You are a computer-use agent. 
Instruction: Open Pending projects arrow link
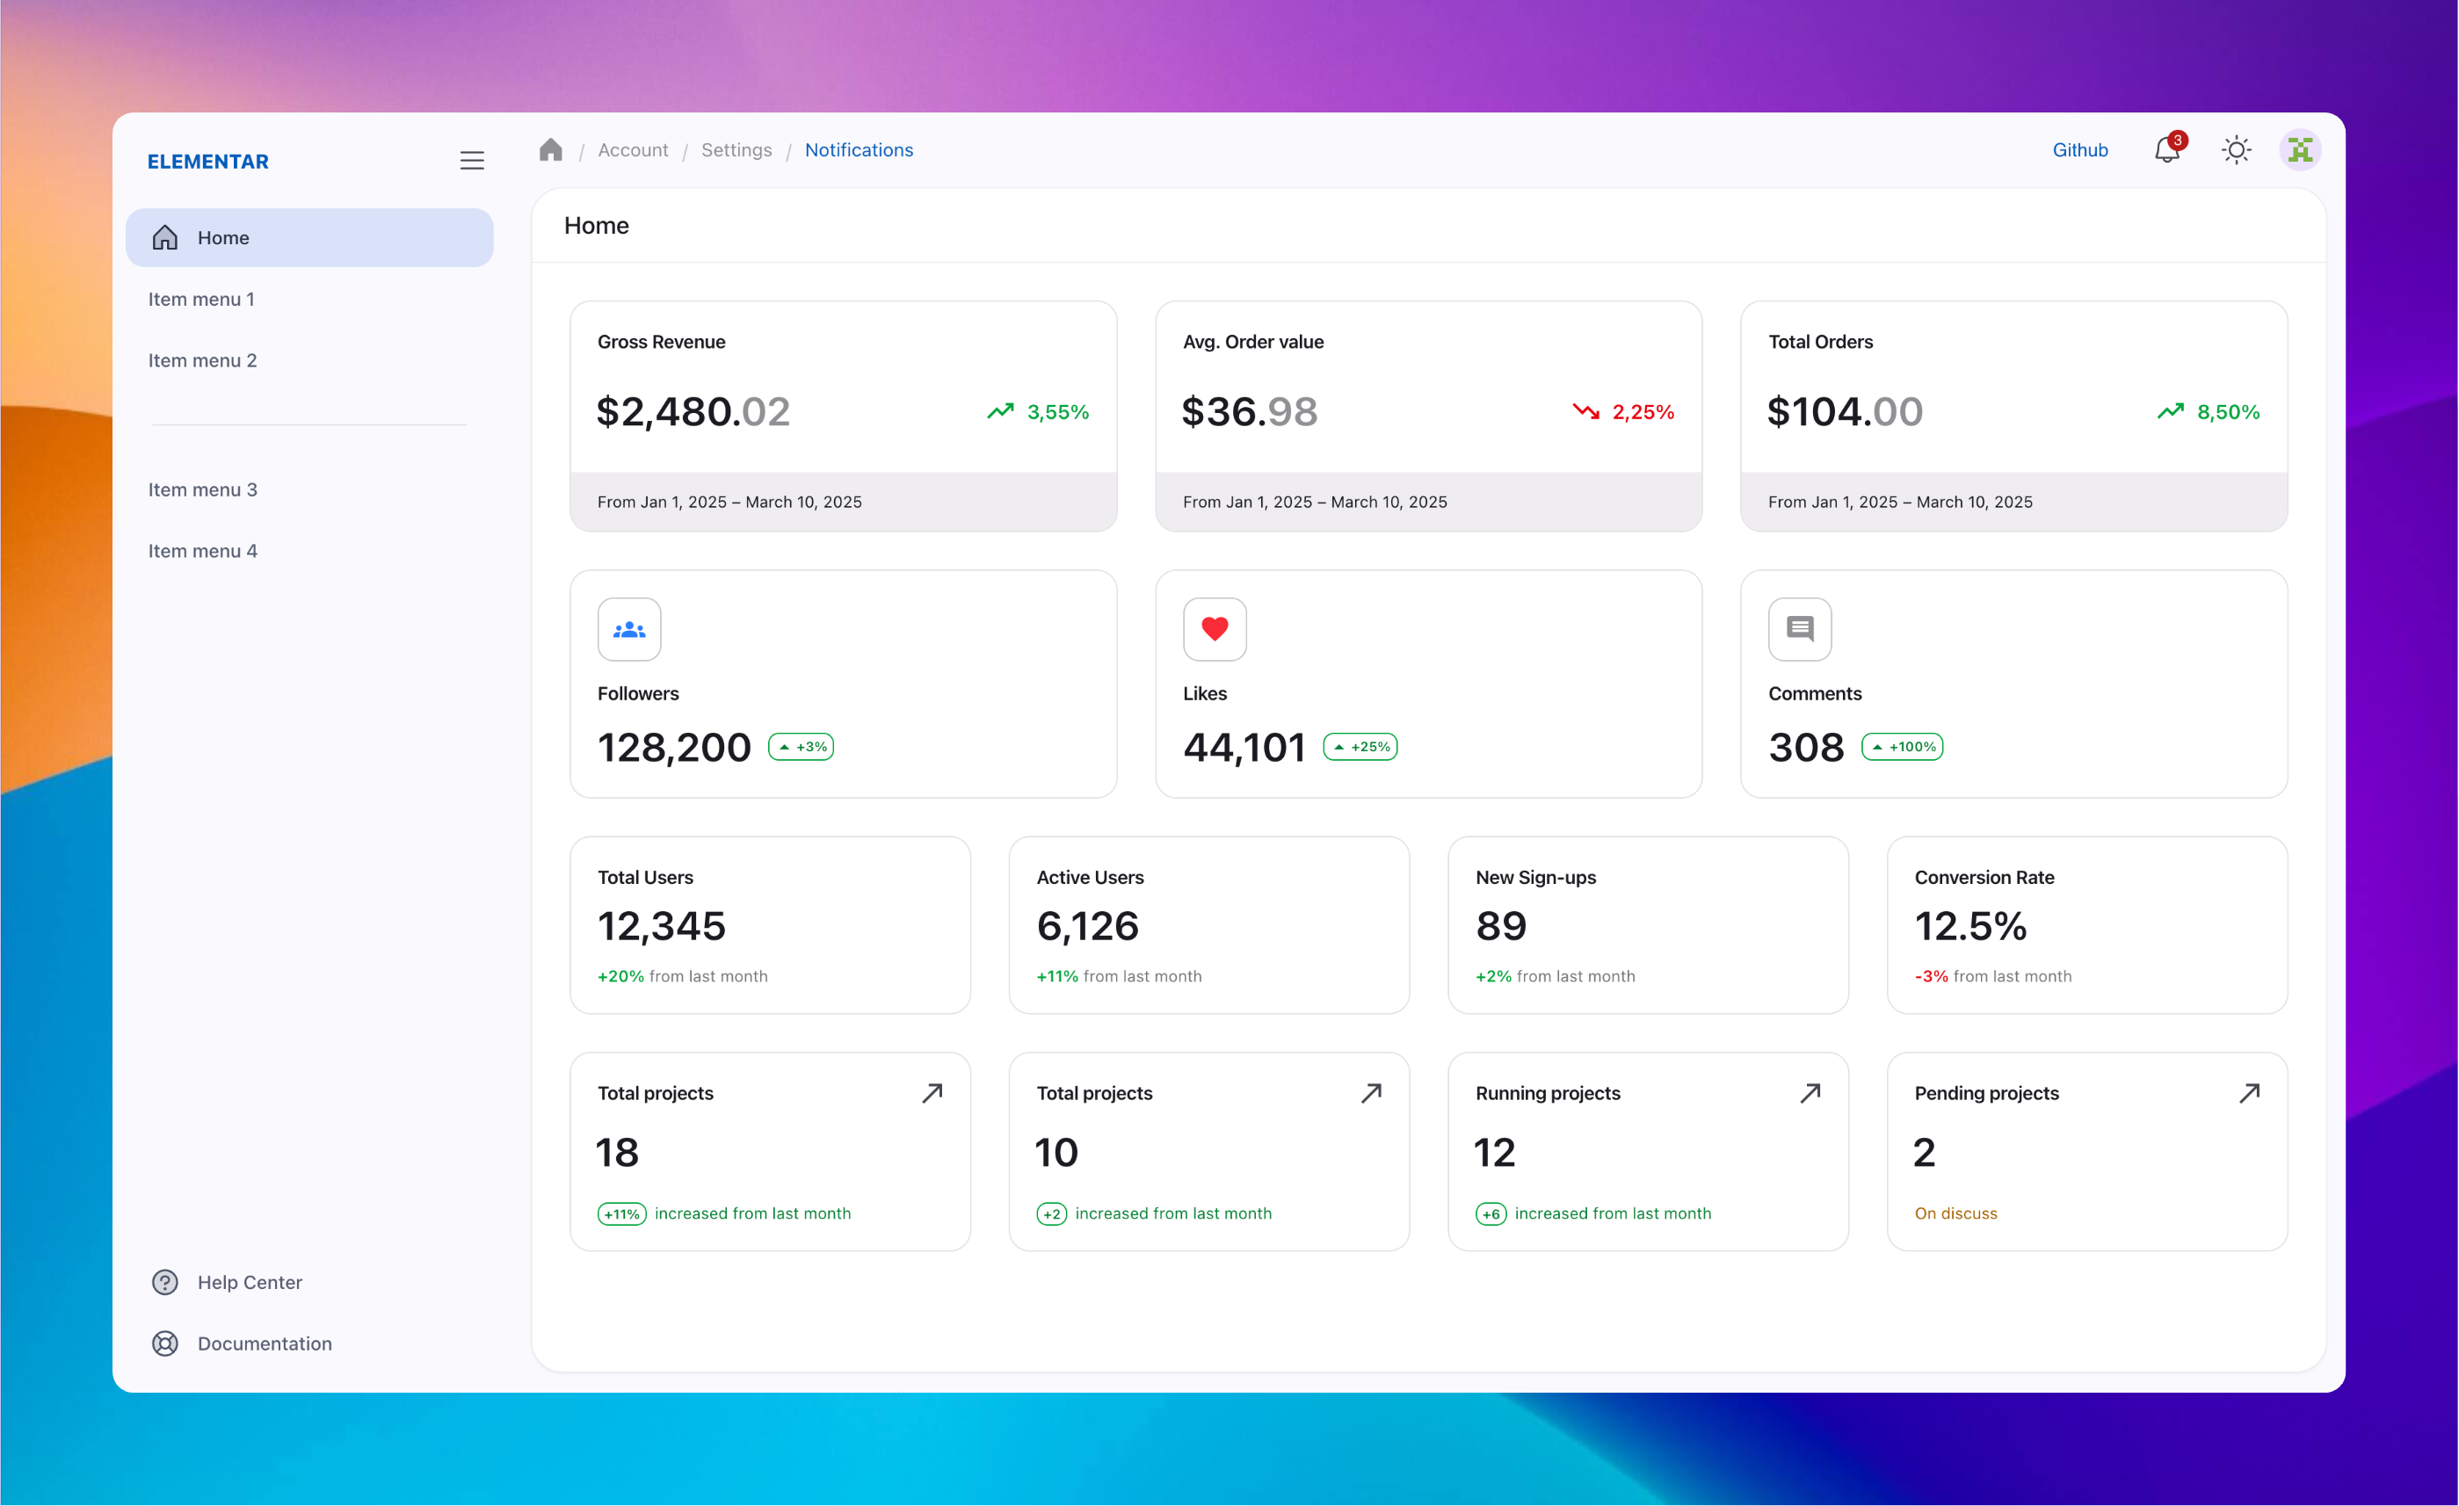(2250, 1093)
